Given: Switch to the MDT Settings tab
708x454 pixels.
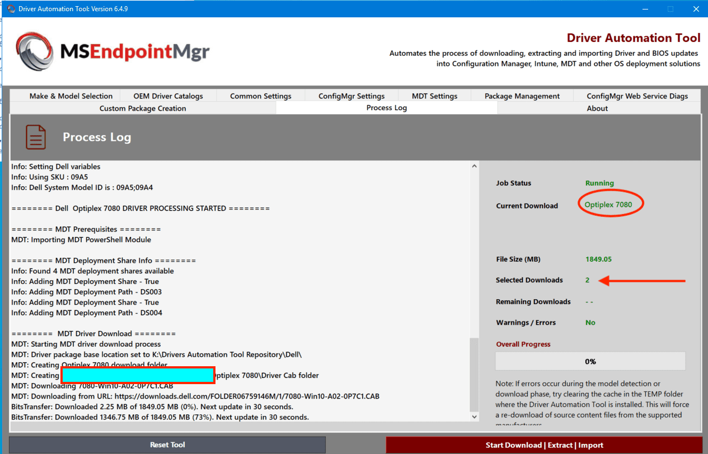Looking at the screenshot, I should pyautogui.click(x=434, y=96).
